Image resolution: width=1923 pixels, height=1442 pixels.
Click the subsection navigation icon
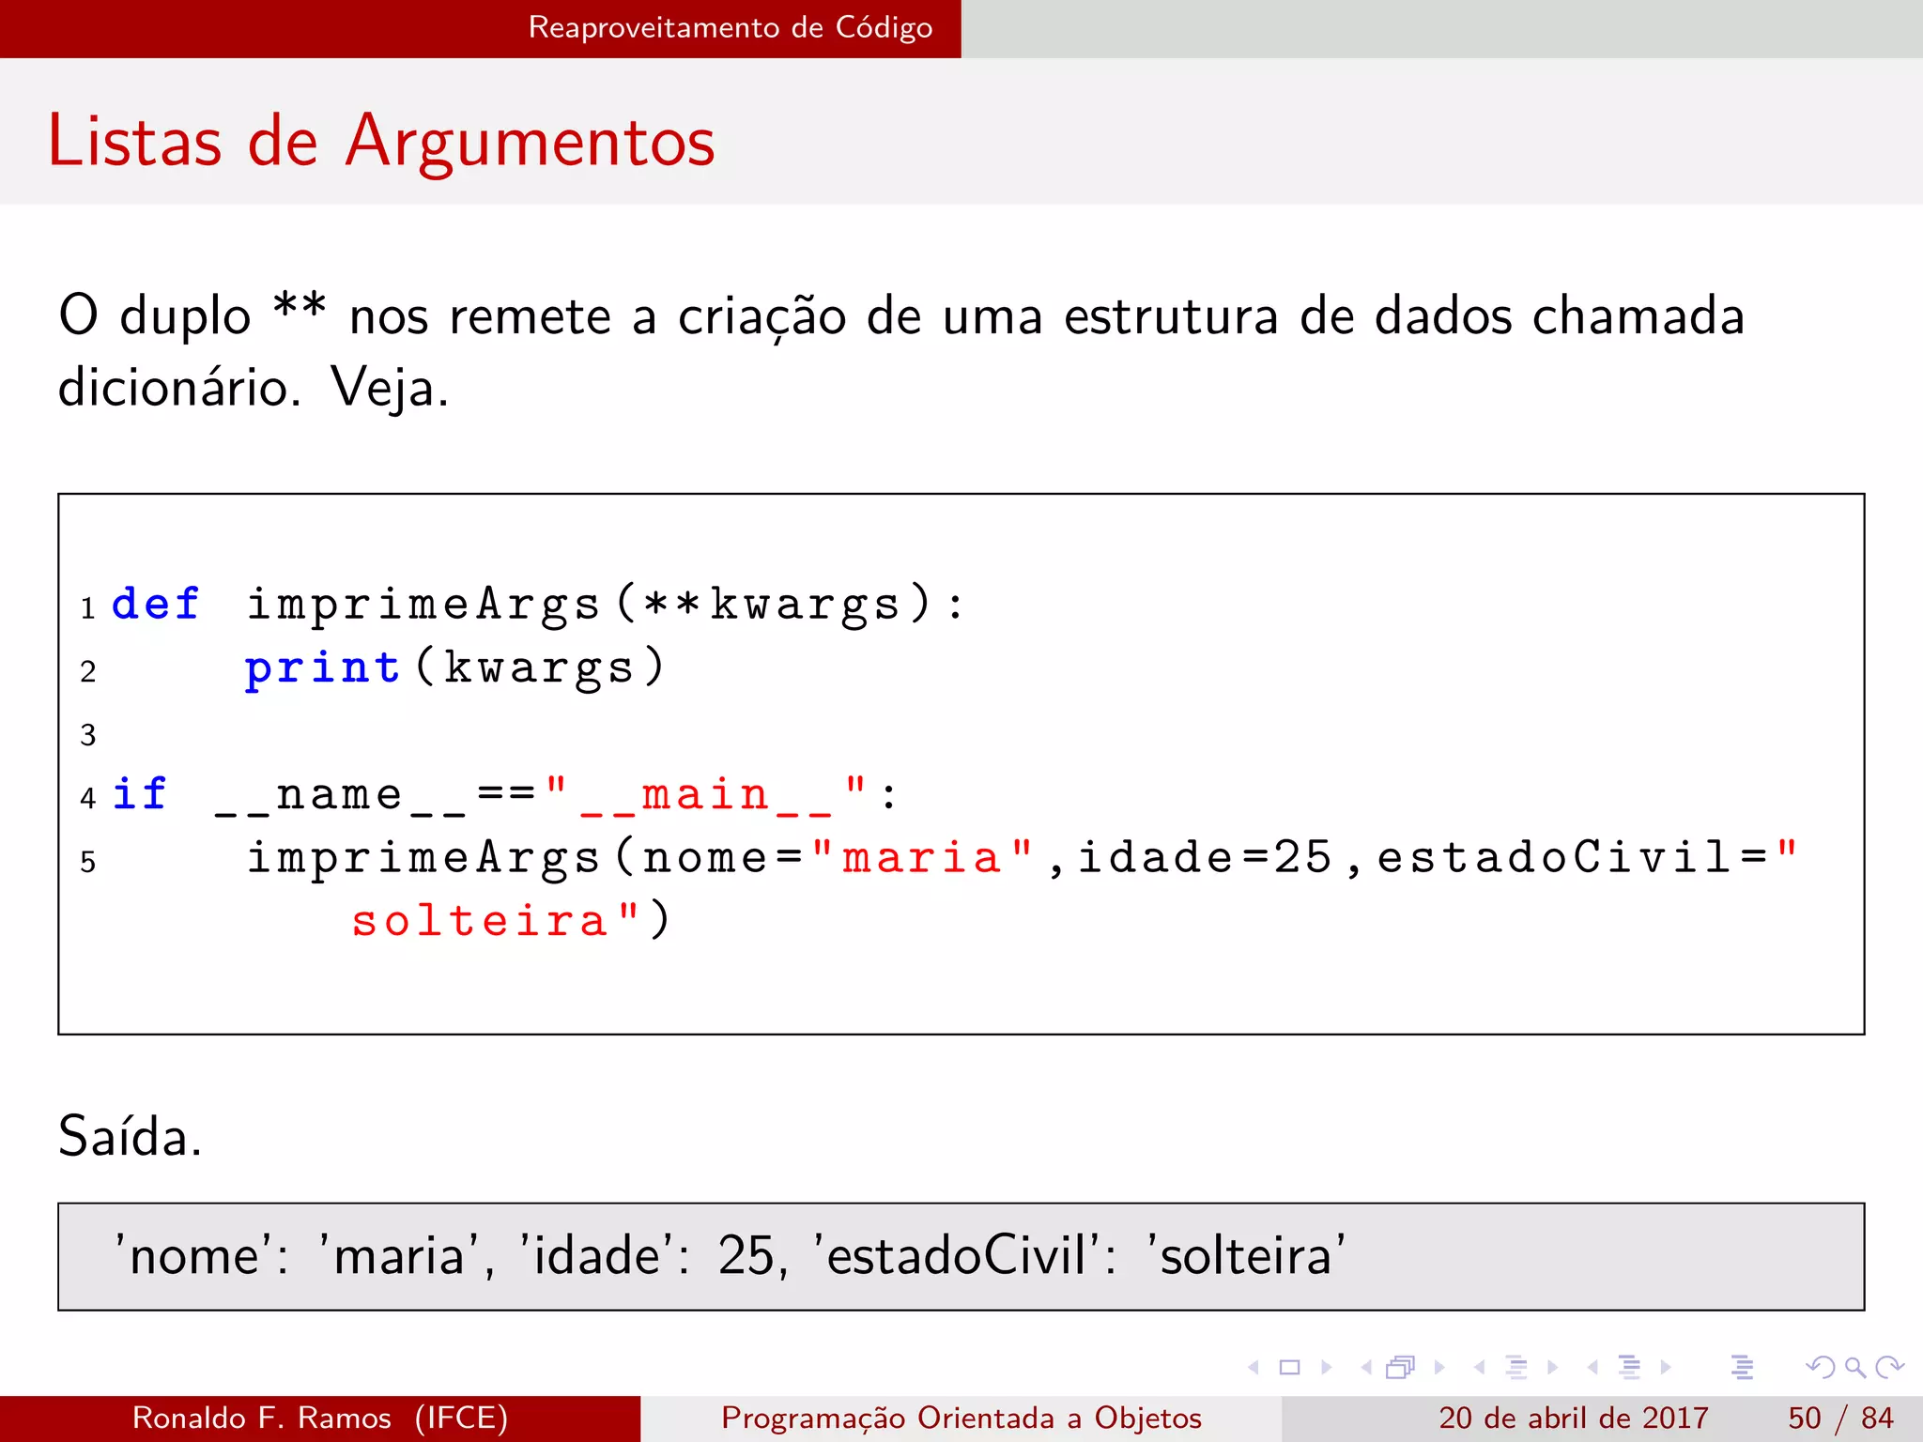click(x=1516, y=1367)
